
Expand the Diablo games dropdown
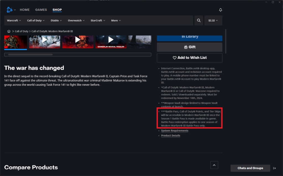(56, 21)
